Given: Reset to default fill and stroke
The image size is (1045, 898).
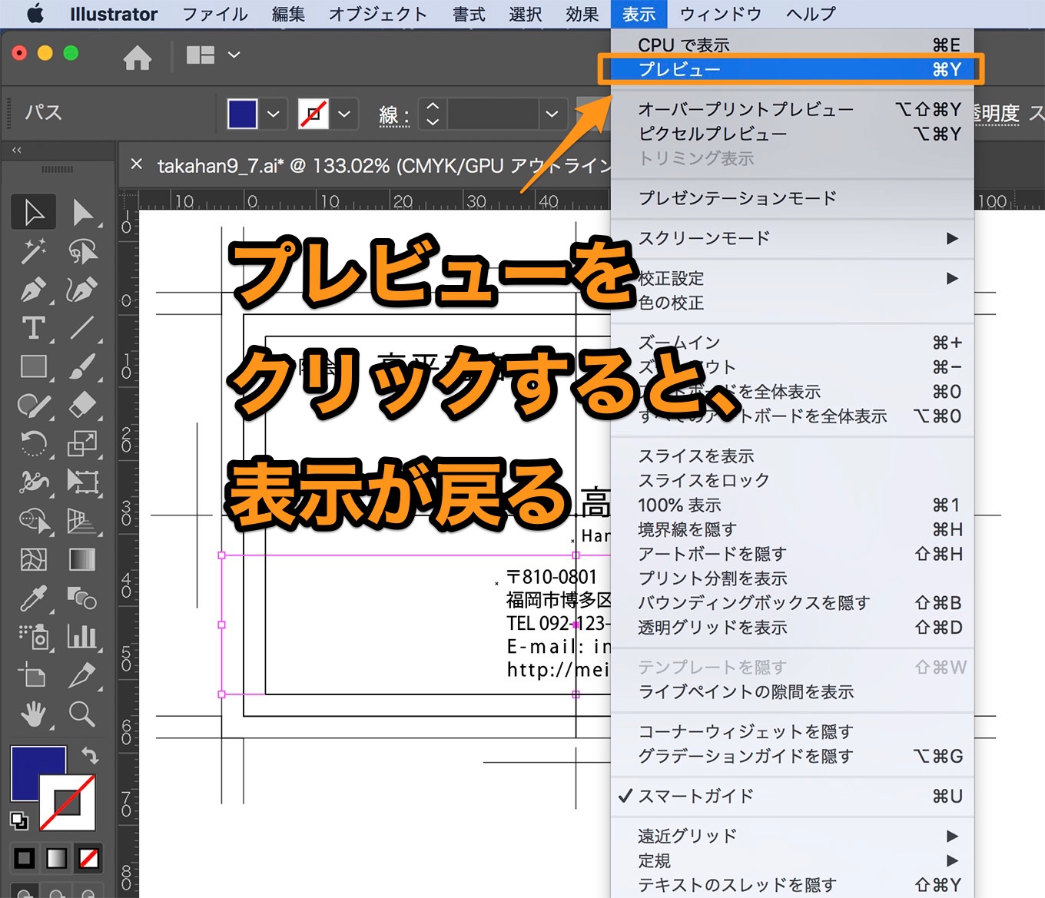Looking at the screenshot, I should pyautogui.click(x=18, y=820).
